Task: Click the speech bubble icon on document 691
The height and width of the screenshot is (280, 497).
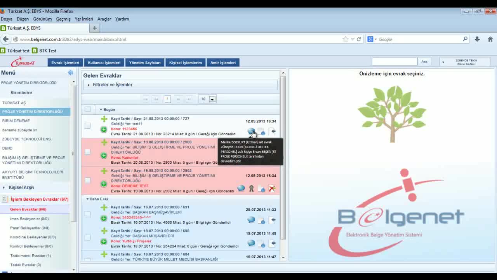Action: pyautogui.click(x=251, y=220)
